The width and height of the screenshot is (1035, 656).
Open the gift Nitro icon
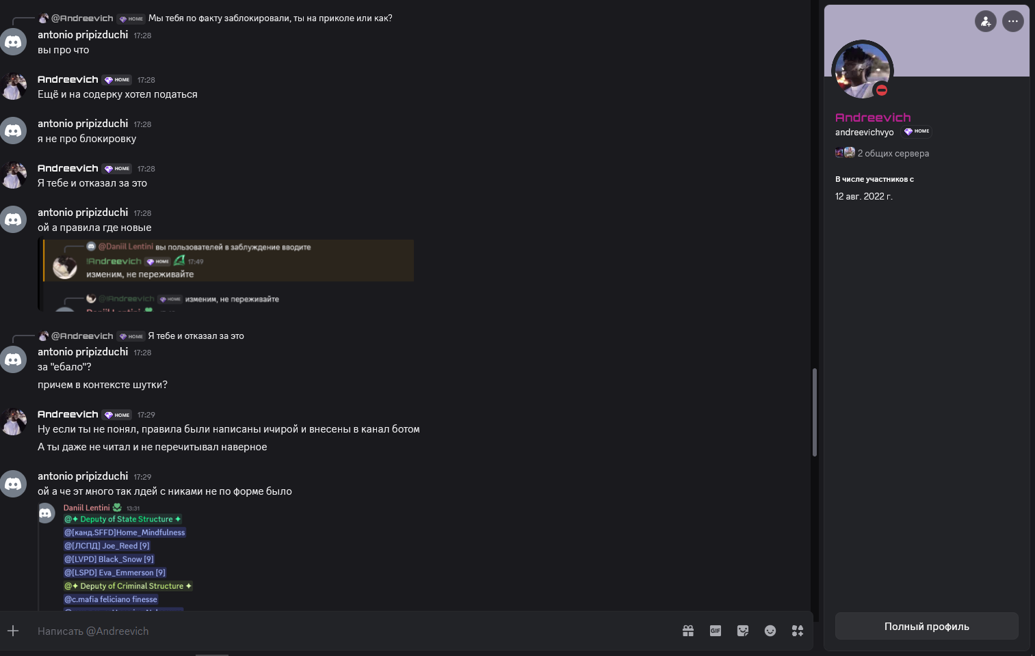688,631
